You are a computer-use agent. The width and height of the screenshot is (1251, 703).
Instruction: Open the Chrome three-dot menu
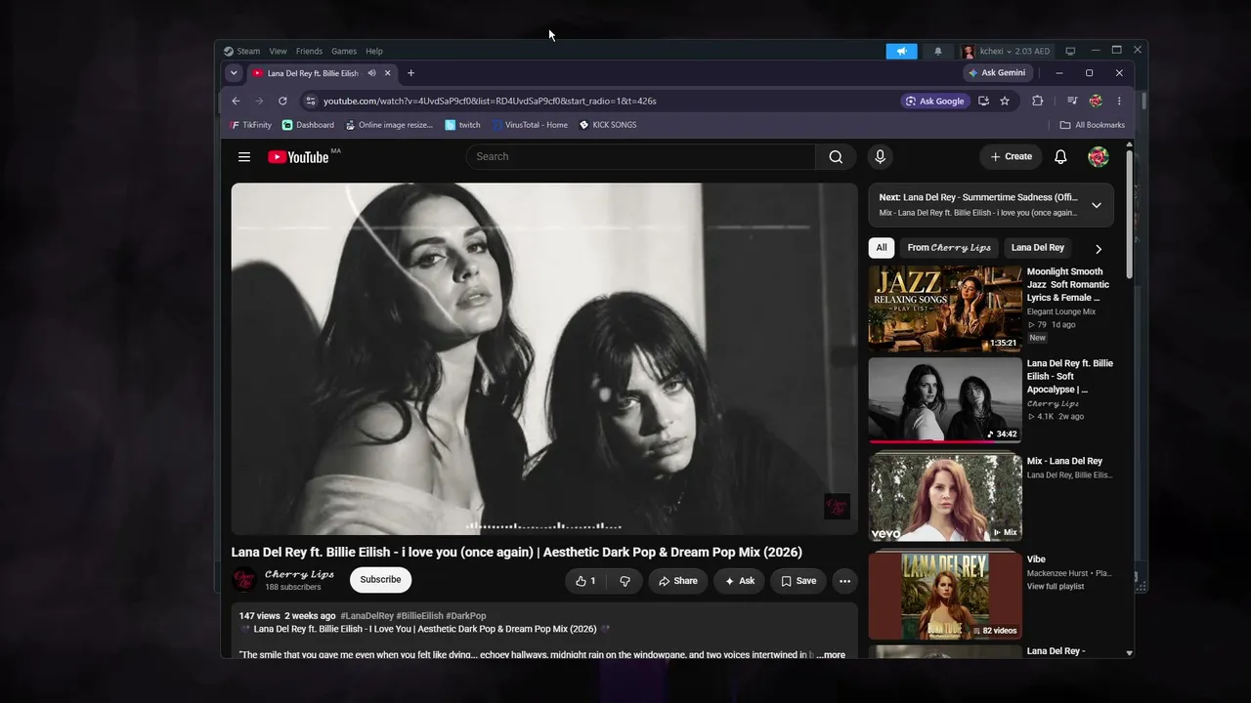[1119, 101]
